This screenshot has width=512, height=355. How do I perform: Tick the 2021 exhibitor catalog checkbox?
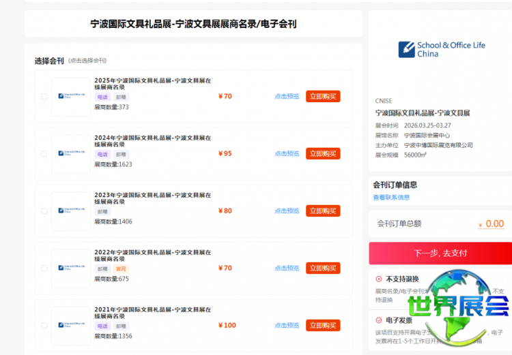click(44, 326)
